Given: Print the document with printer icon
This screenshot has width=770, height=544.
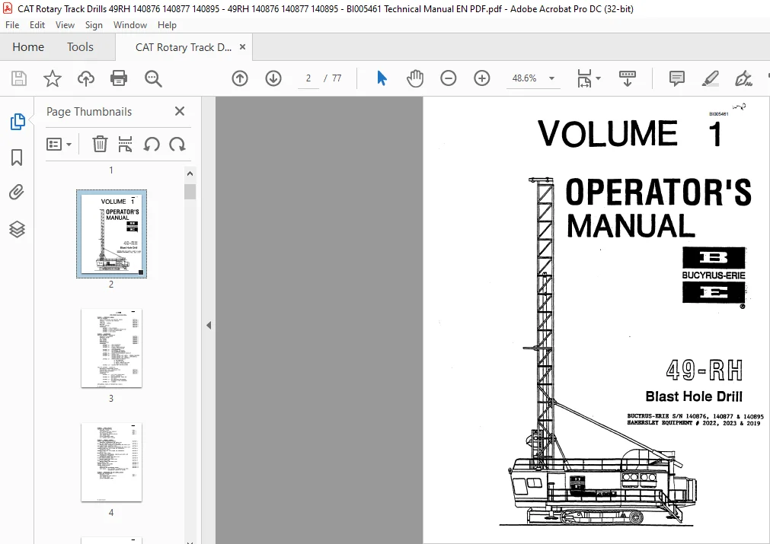Looking at the screenshot, I should pos(119,78).
